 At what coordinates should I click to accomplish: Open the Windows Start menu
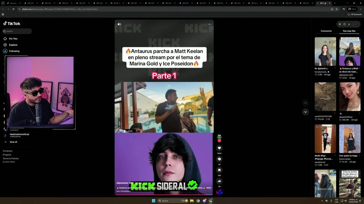(x=154, y=201)
